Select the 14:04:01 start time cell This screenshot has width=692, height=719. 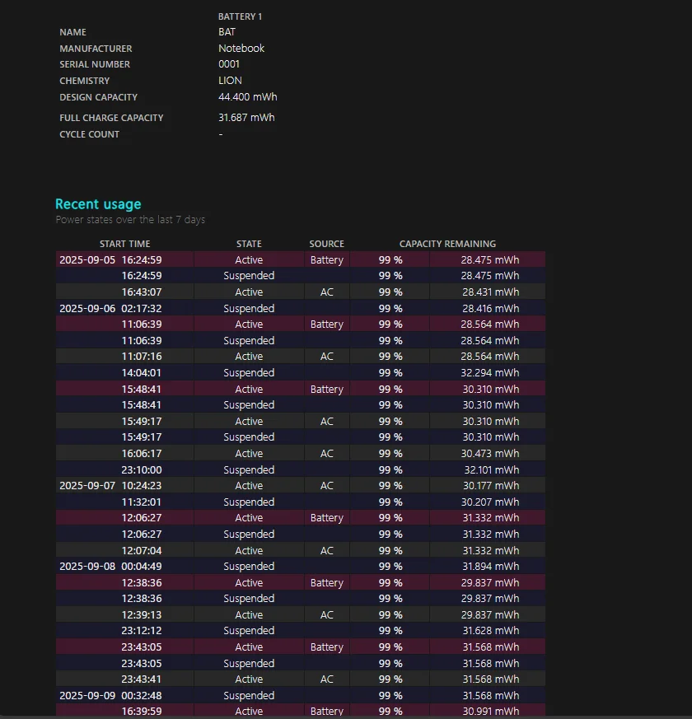(142, 373)
